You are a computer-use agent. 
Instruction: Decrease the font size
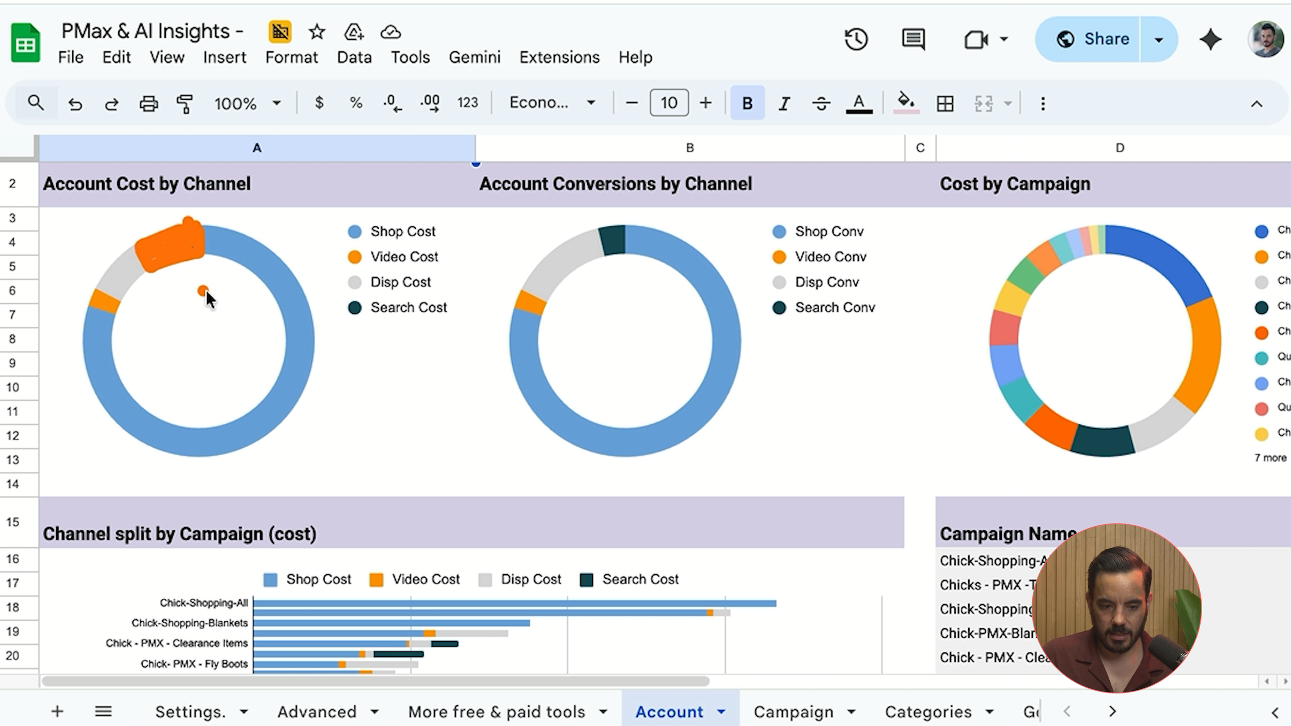(631, 103)
